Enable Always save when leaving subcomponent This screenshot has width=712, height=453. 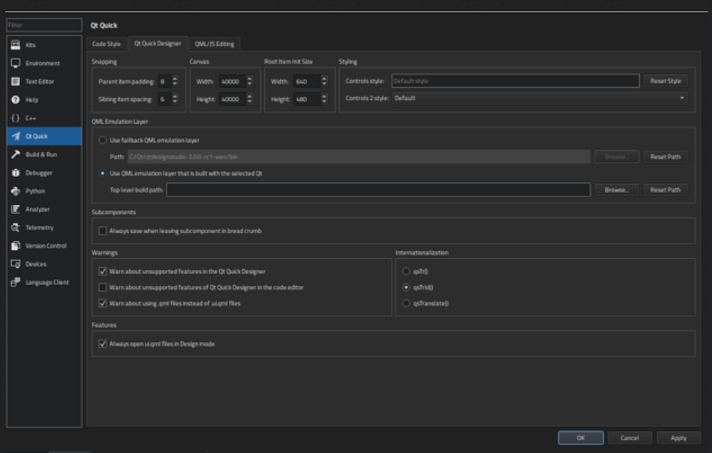pyautogui.click(x=103, y=230)
